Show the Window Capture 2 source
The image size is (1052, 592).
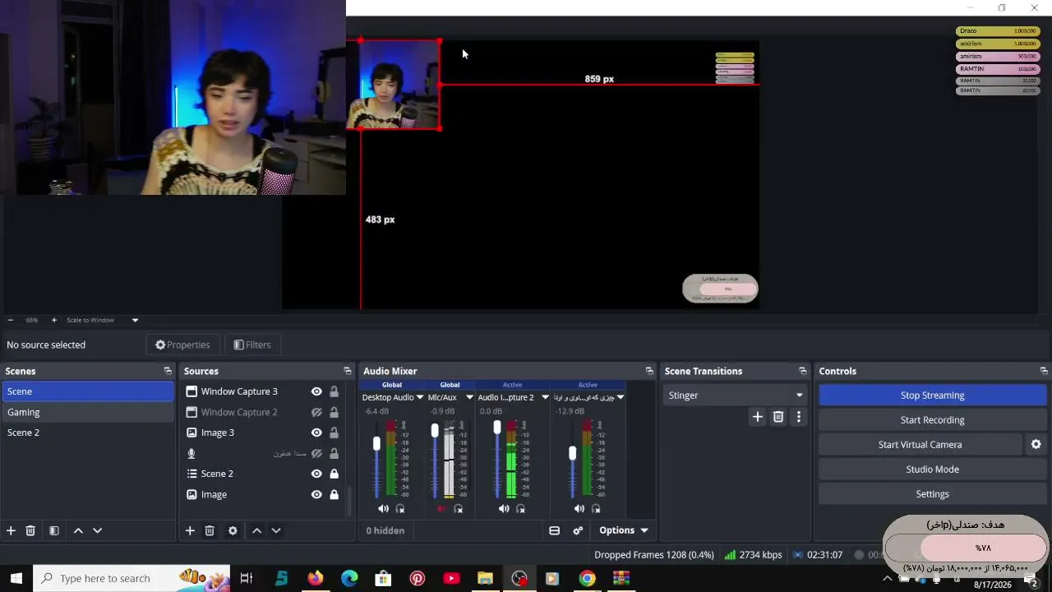(x=316, y=412)
